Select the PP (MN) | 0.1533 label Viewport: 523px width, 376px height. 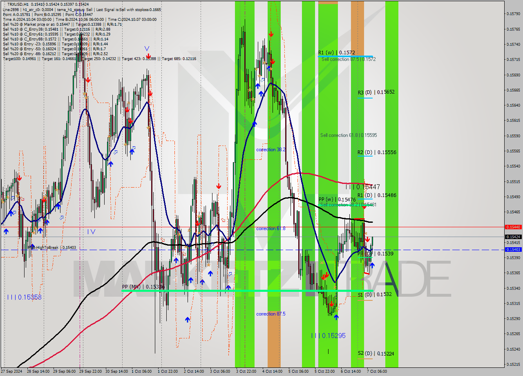(143, 287)
